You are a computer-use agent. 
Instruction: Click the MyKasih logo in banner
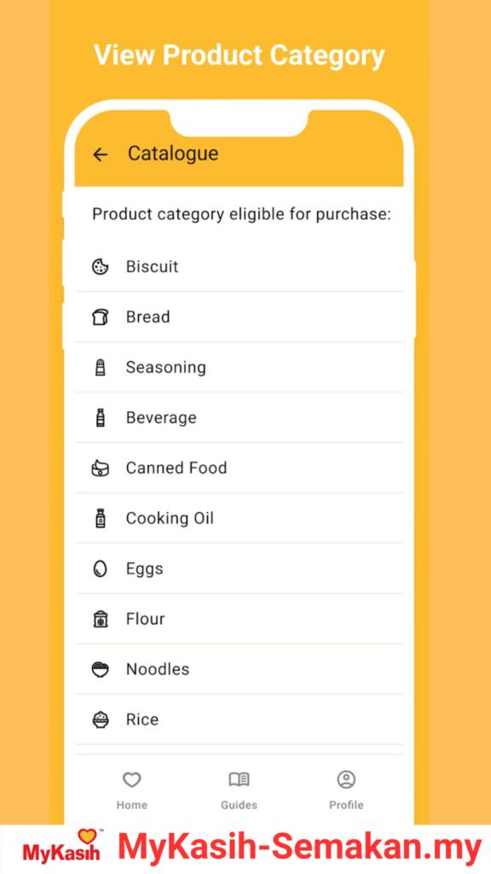(63, 847)
